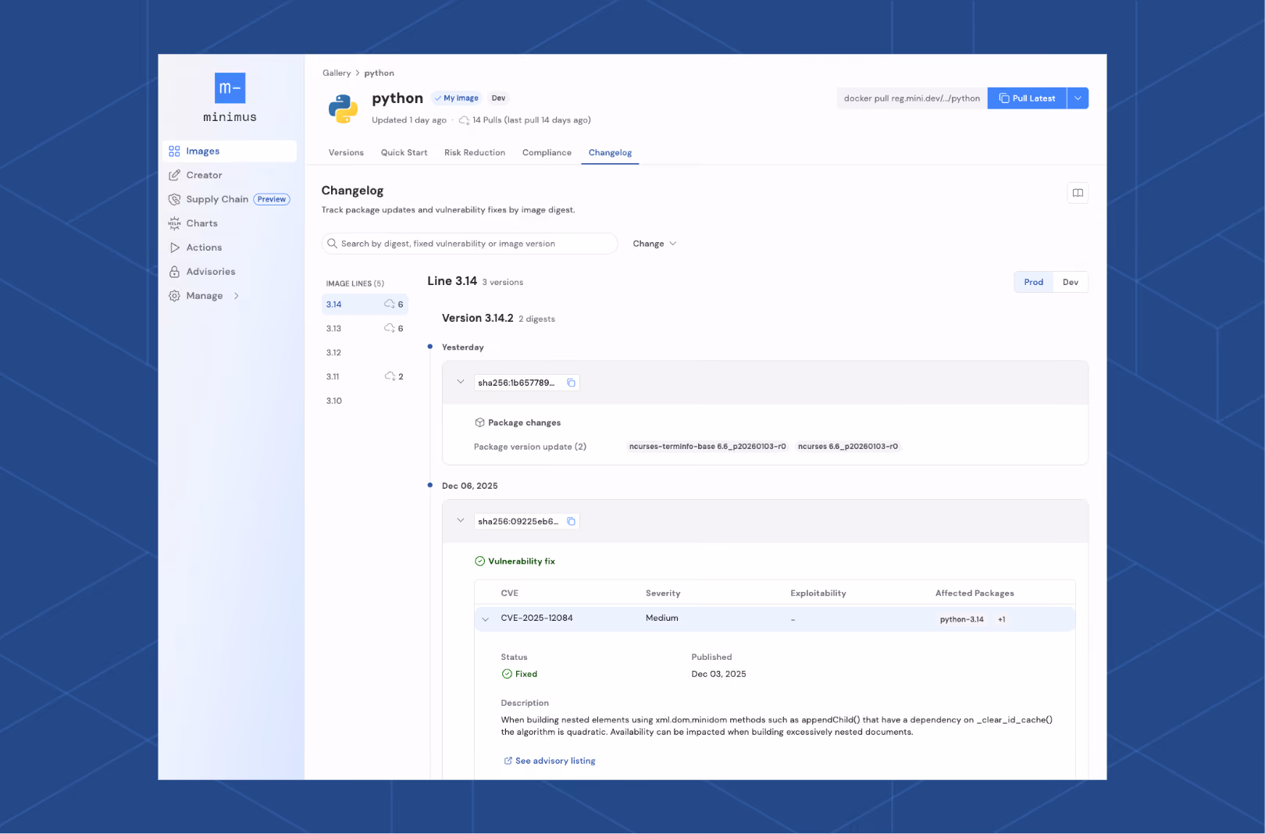
Task: Click the docker pull command field
Action: 912,98
